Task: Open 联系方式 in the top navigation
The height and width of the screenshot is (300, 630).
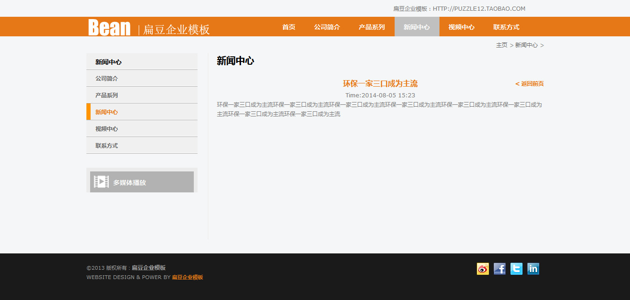Action: tap(506, 27)
